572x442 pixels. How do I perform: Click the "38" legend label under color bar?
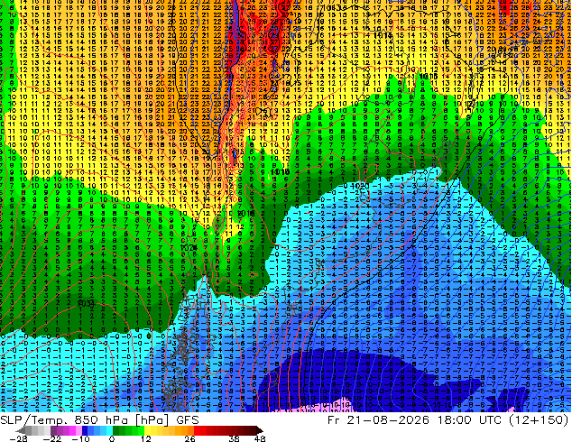click(235, 438)
